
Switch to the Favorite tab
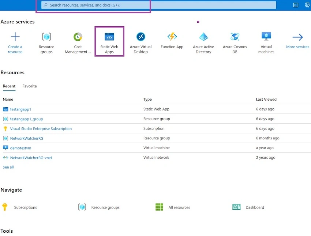point(30,86)
